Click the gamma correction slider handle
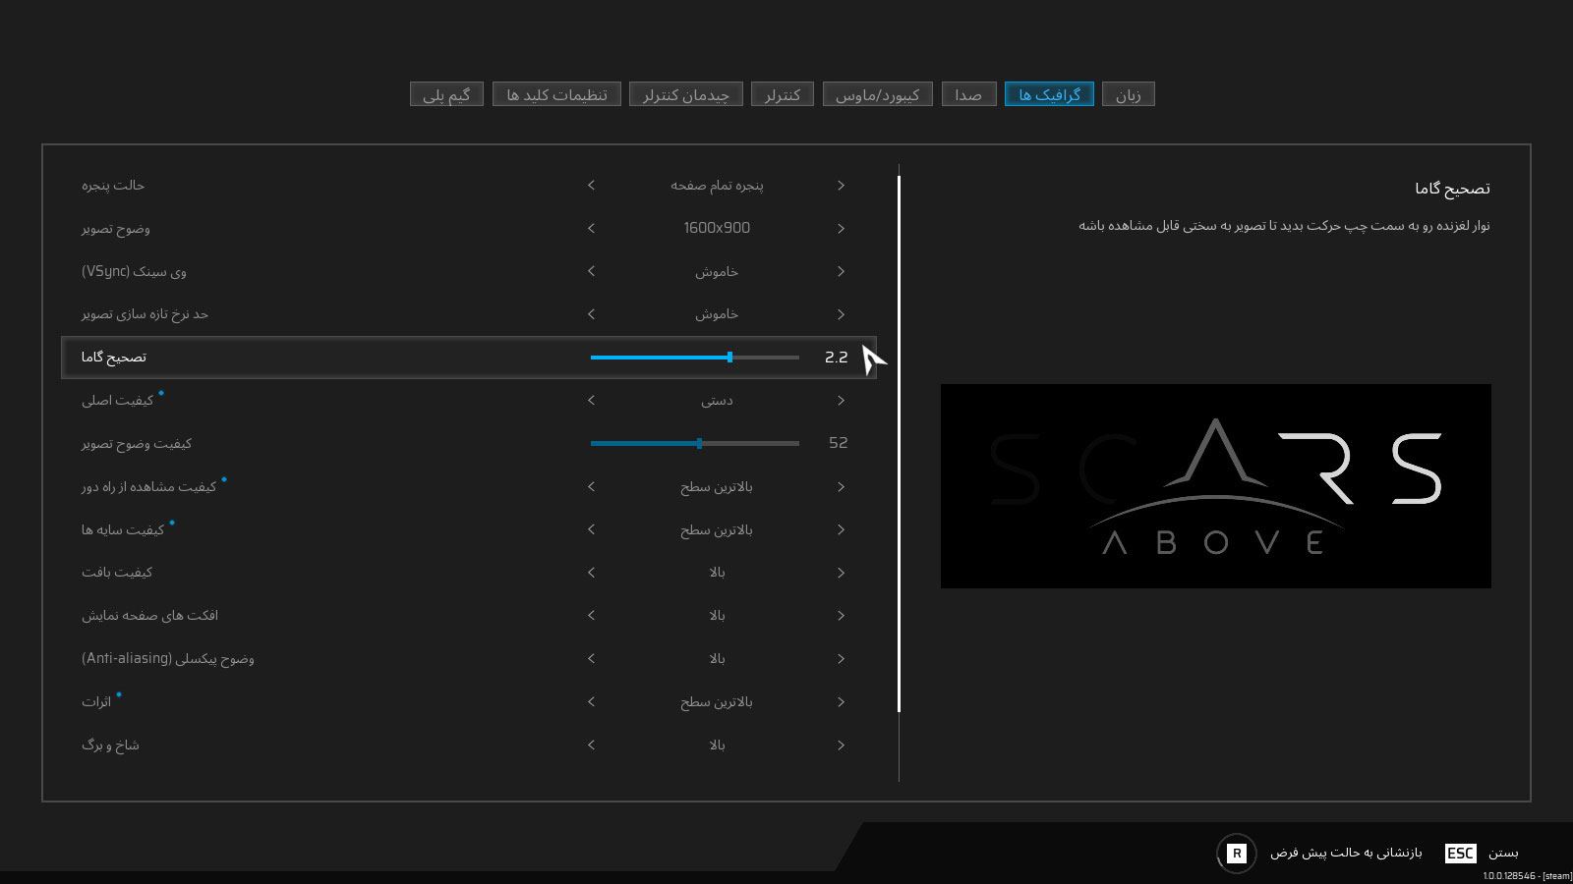The image size is (1573, 884). 729,358
